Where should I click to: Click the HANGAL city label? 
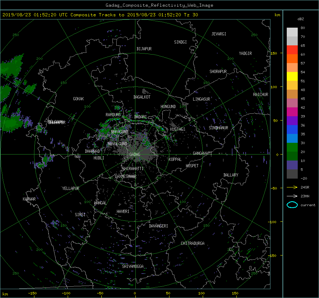click(100, 203)
